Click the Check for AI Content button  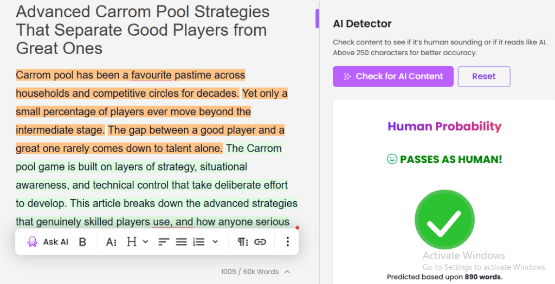click(x=393, y=76)
